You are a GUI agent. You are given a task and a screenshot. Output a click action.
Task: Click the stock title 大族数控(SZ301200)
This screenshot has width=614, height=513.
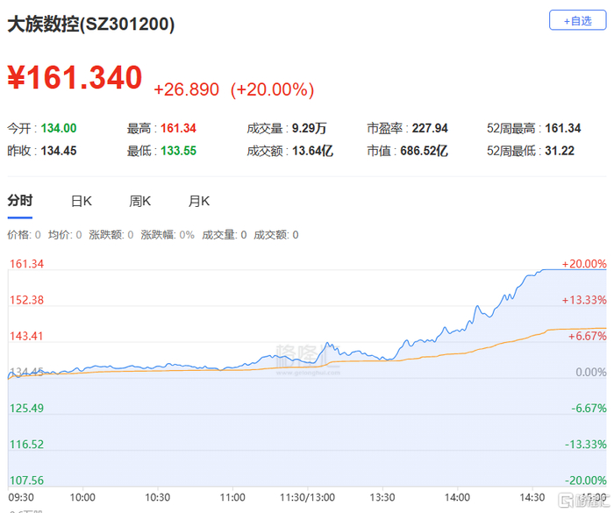(x=91, y=25)
